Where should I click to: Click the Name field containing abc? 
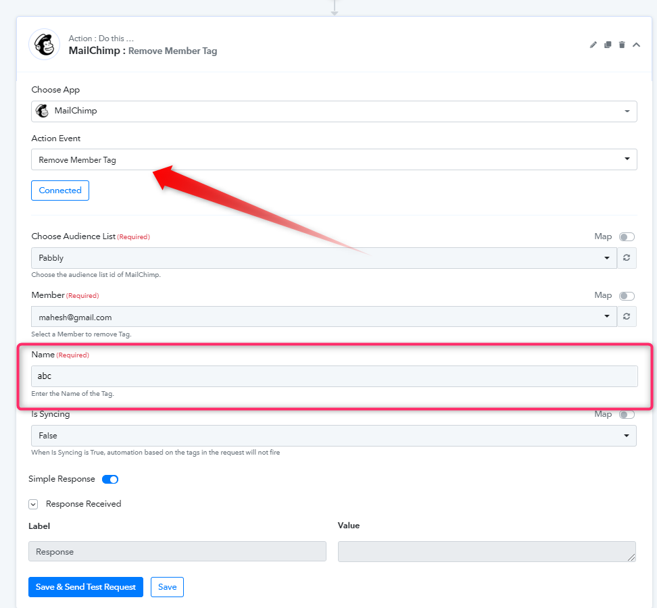tap(335, 376)
